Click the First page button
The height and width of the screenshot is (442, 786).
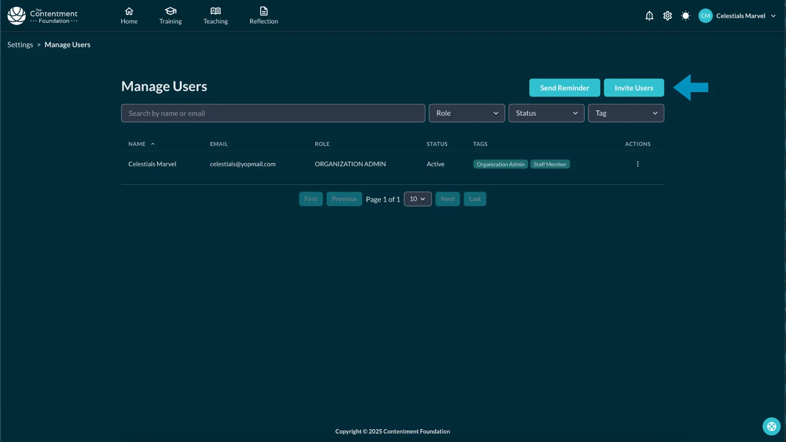(311, 199)
